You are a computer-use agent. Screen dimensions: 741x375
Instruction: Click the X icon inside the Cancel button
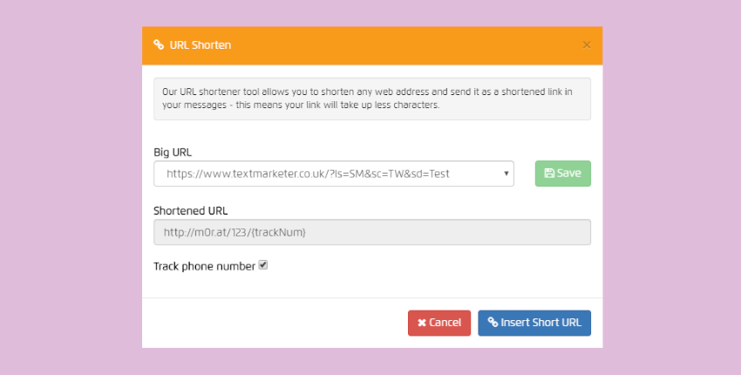tap(422, 323)
